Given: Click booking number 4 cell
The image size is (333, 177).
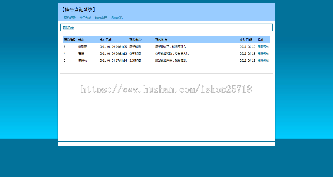Looking at the screenshot, I should 64,54.
